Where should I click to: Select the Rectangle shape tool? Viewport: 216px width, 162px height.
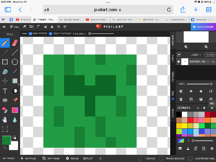pos(5,62)
